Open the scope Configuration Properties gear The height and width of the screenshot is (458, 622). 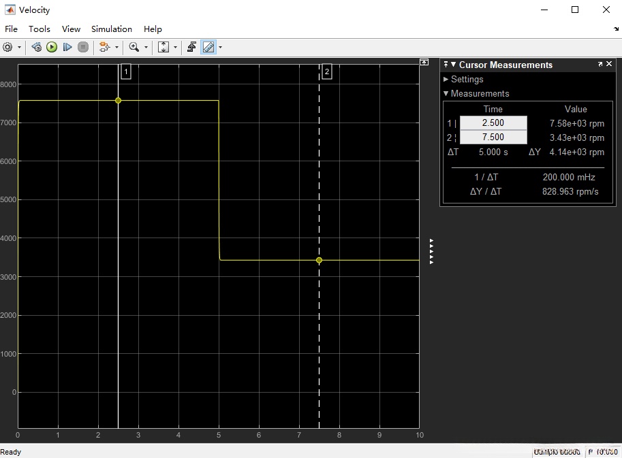[x=8, y=47]
